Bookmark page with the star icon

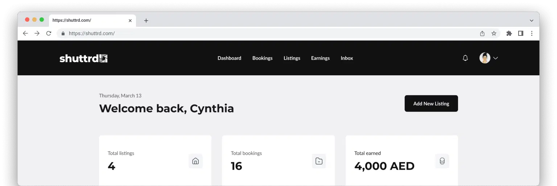(494, 33)
